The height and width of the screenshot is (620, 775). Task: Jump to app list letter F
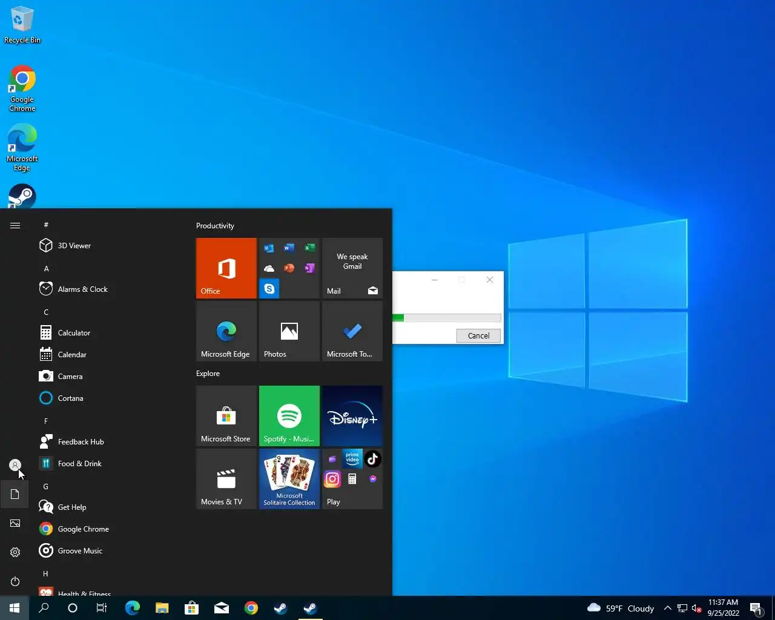pyautogui.click(x=46, y=421)
